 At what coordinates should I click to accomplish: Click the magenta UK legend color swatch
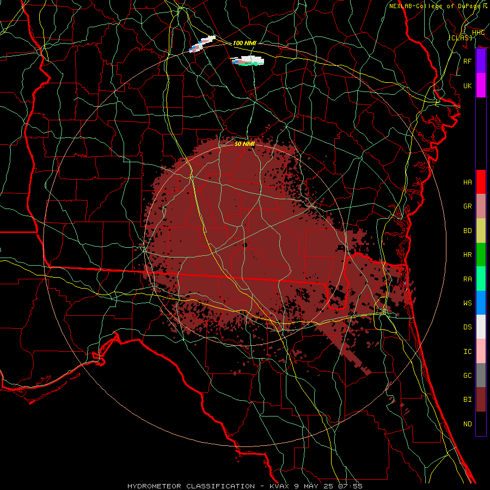click(481, 85)
